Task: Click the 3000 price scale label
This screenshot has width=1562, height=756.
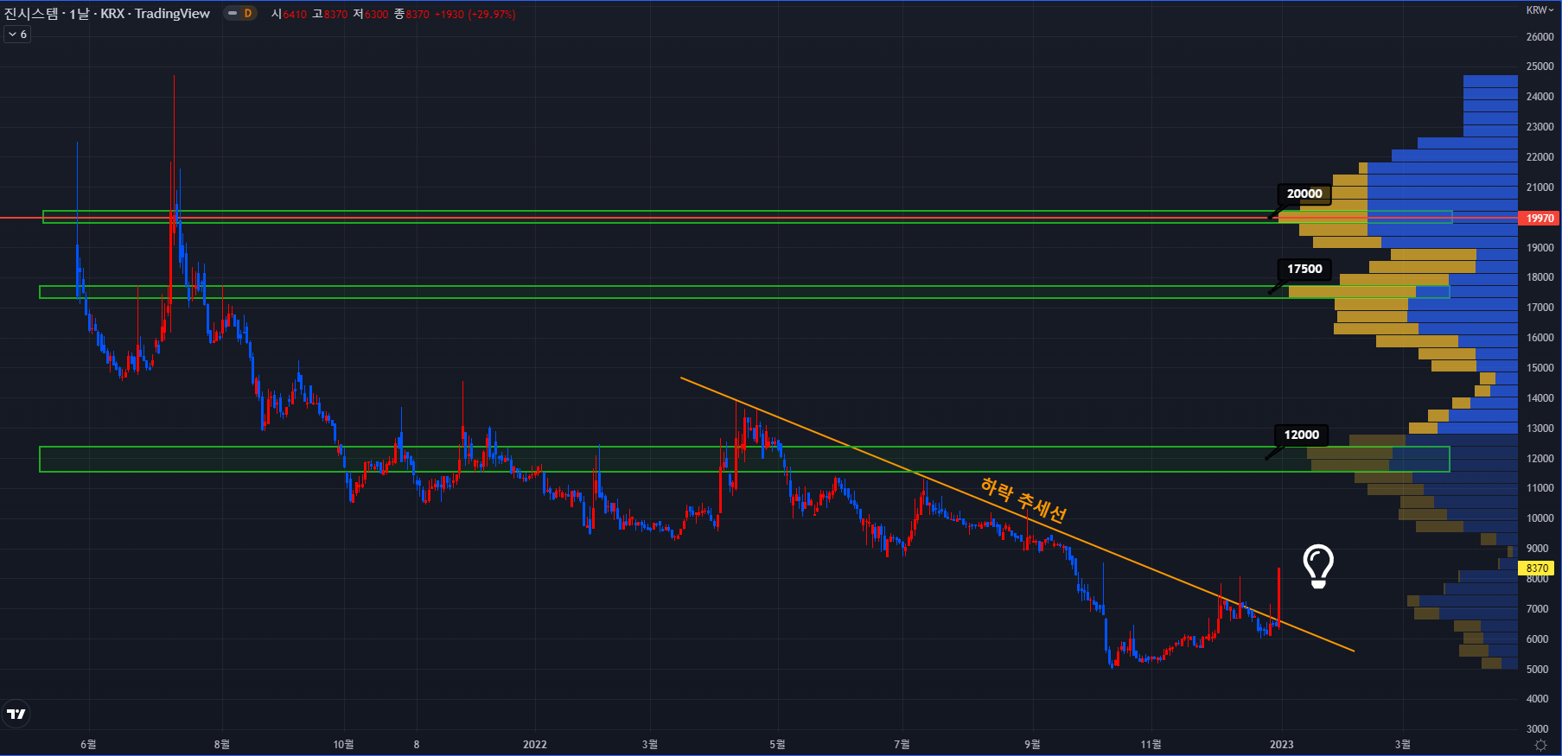Action: [1538, 729]
